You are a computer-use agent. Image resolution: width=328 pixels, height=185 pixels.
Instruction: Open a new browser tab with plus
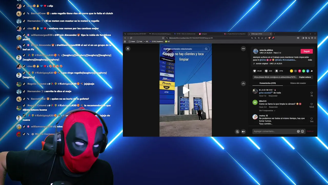274,34
